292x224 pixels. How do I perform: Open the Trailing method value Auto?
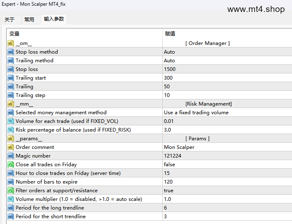pos(227,61)
